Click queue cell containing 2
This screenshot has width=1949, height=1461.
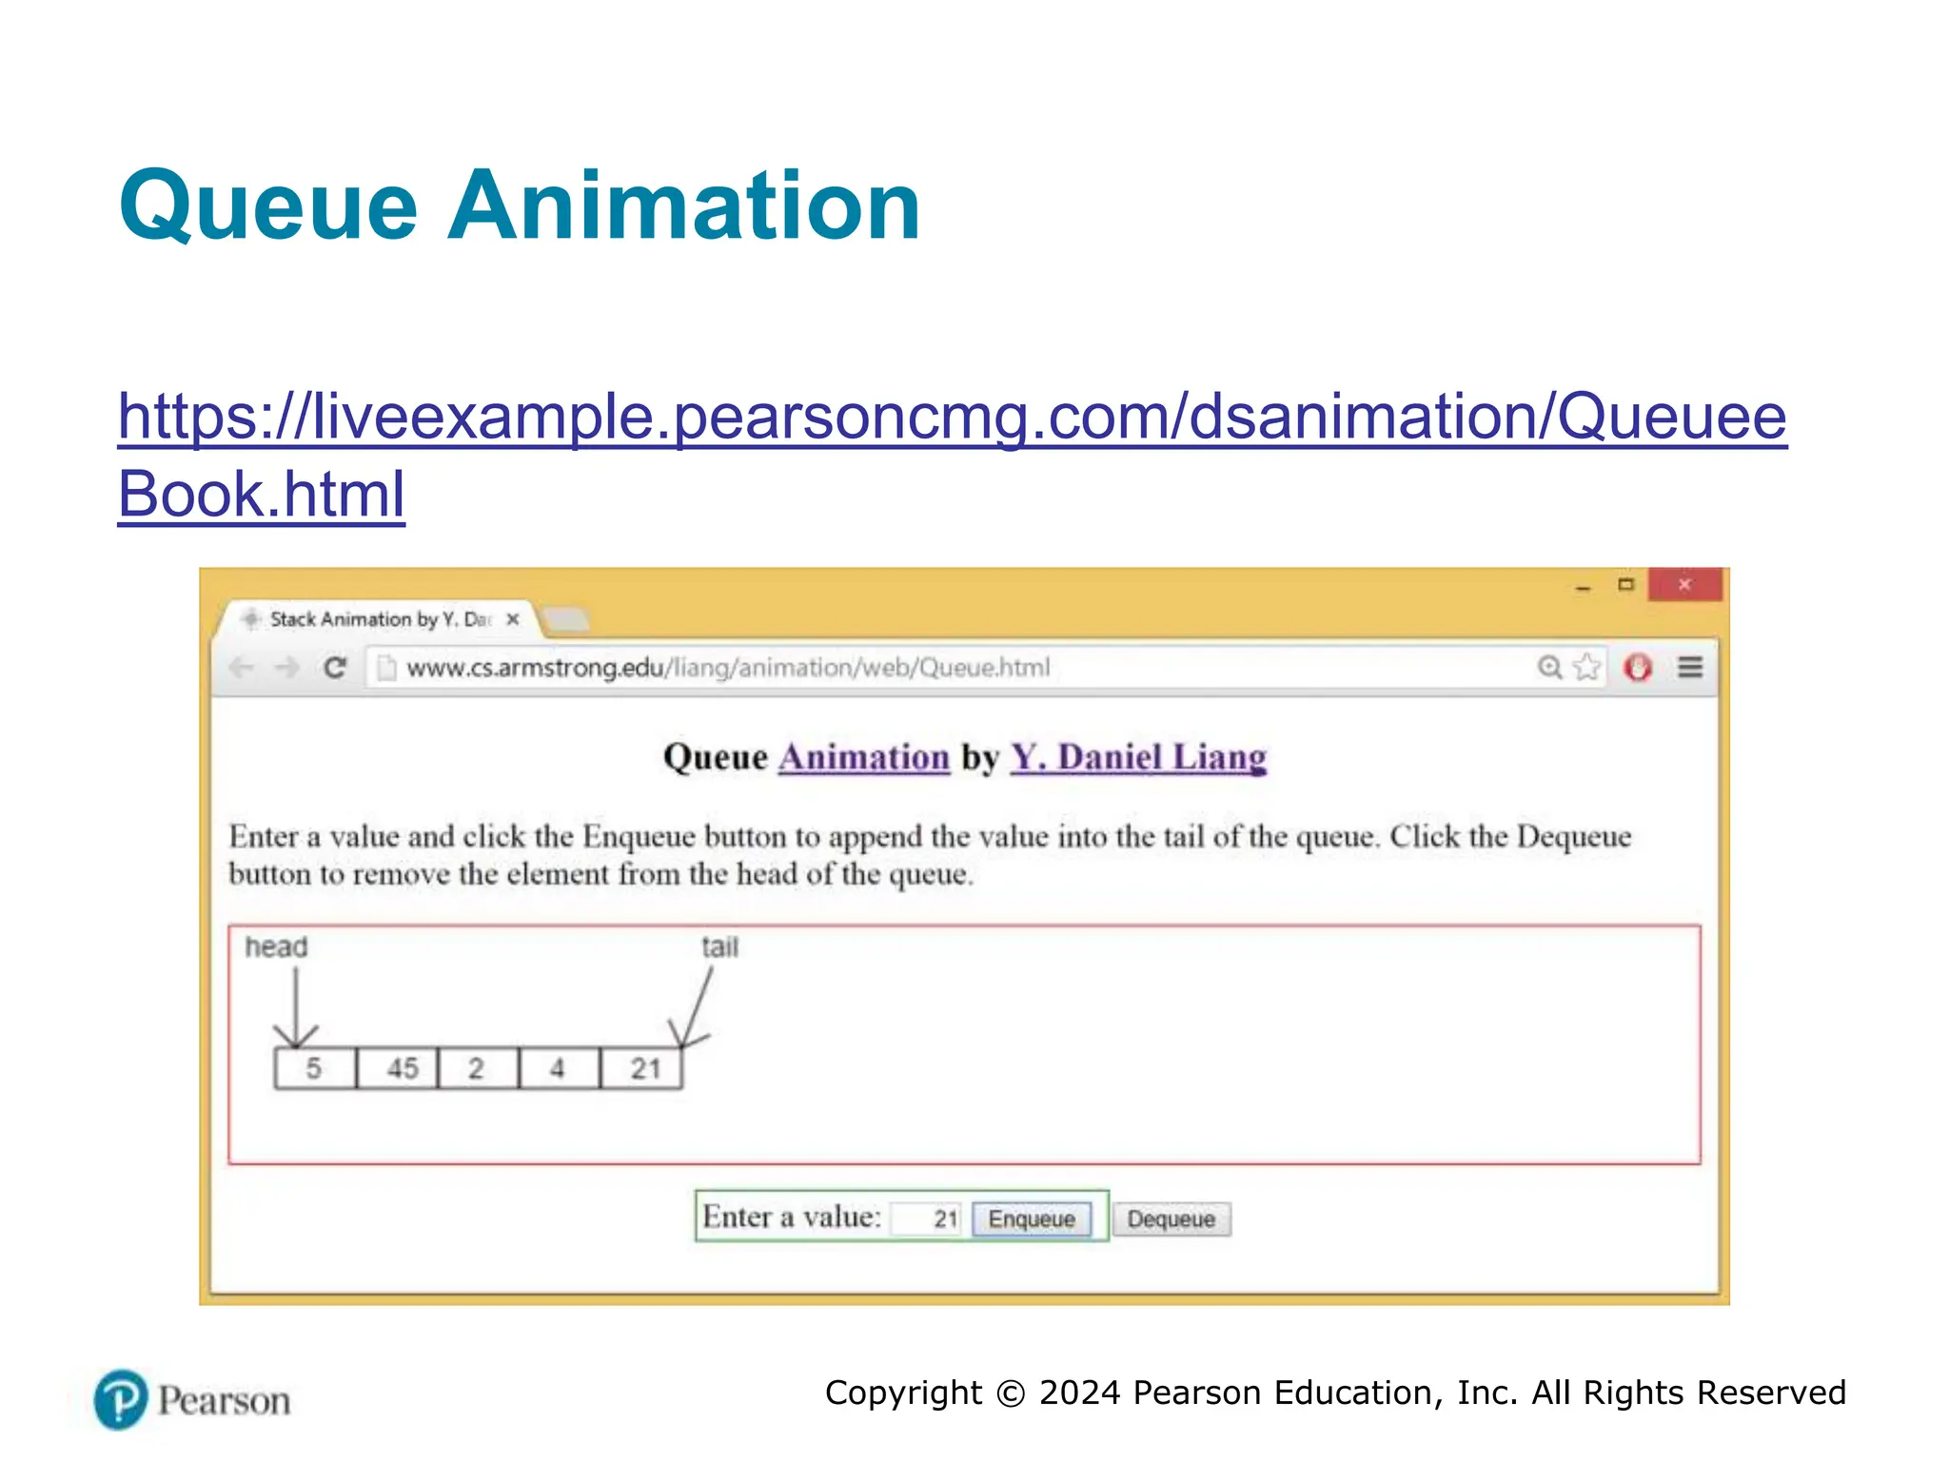478,1068
